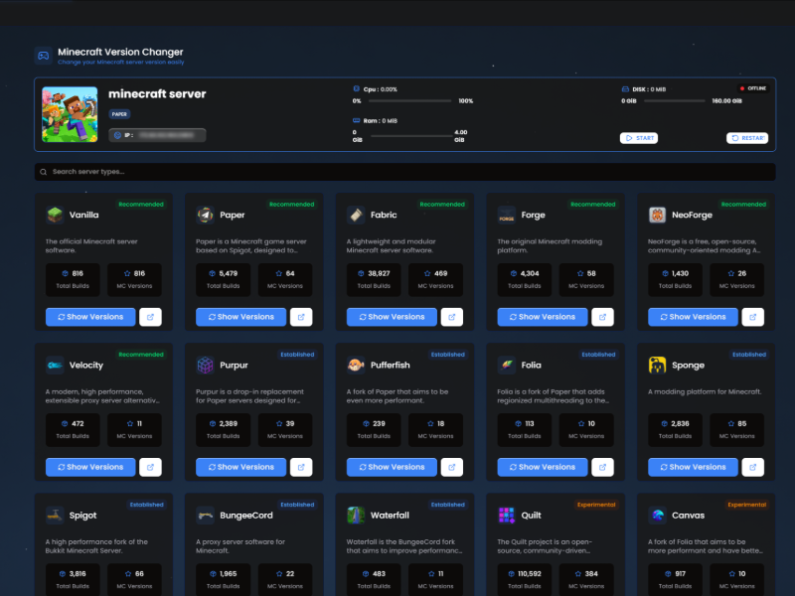The height and width of the screenshot is (596, 795).
Task: Click the Forge anvil icon
Action: point(507,215)
